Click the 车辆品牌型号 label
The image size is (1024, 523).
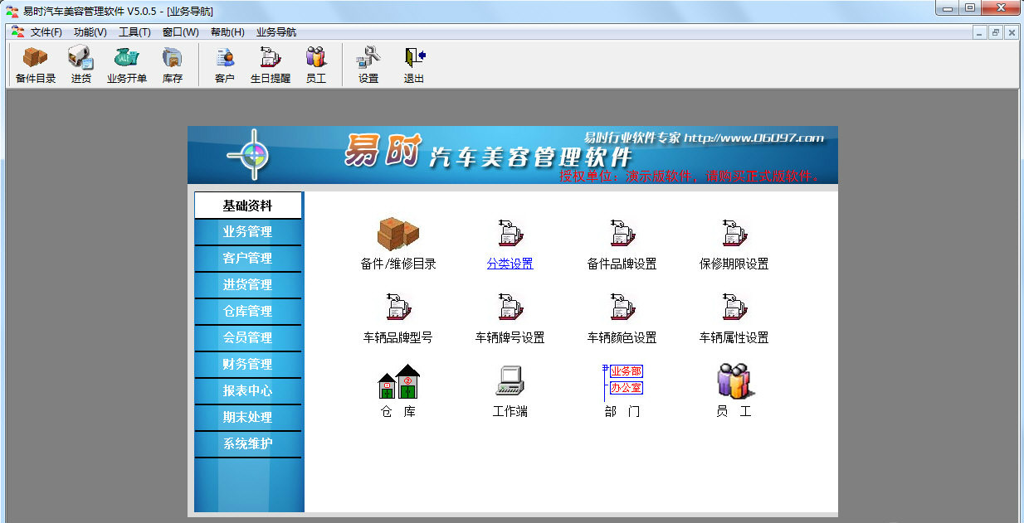click(398, 338)
